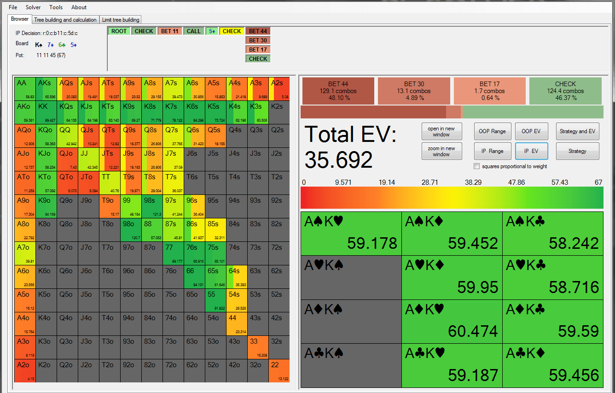Open the Solver menu

tap(33, 7)
